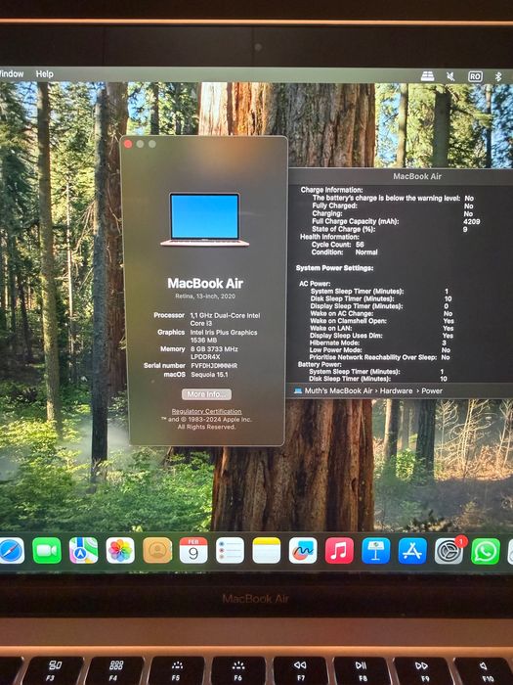Screen dimensions: 513x685
Task: Open Notes app in the Dock
Action: (x=267, y=550)
